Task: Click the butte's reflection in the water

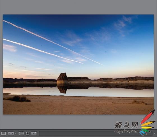Action: pos(62,89)
